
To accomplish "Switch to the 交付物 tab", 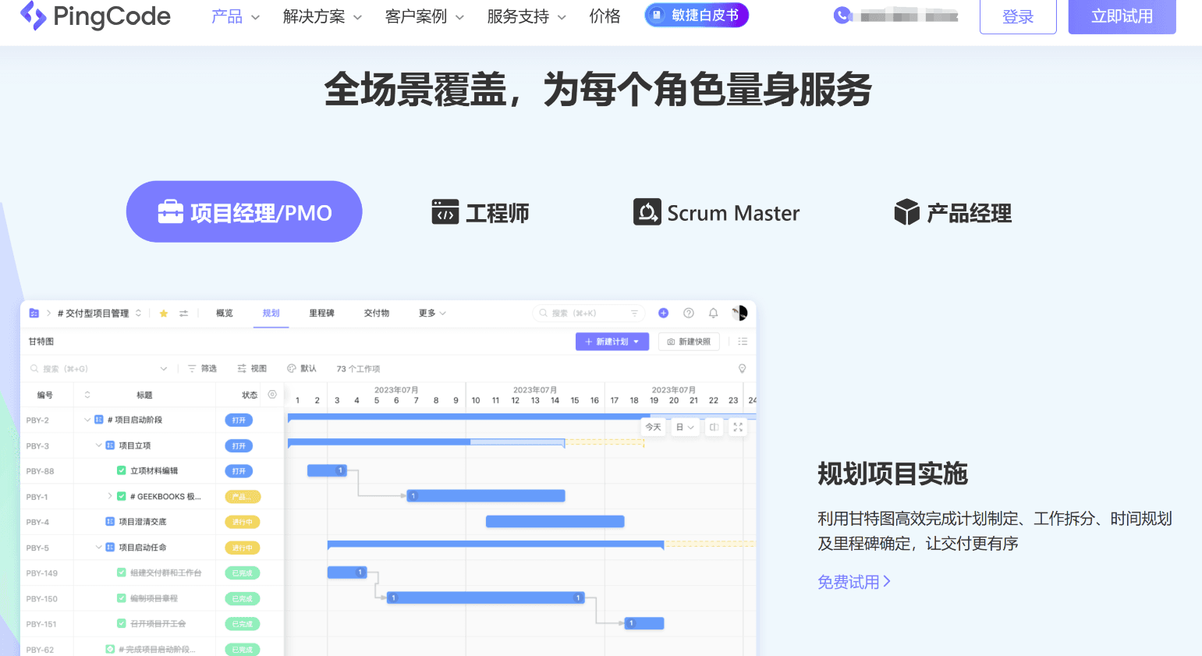I will pyautogui.click(x=376, y=314).
